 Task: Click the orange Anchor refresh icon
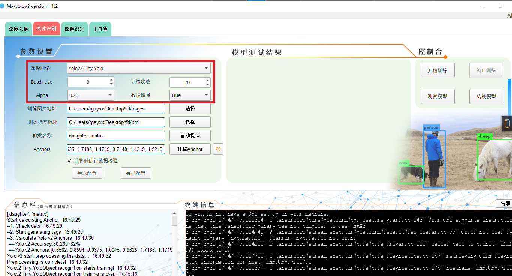218,149
